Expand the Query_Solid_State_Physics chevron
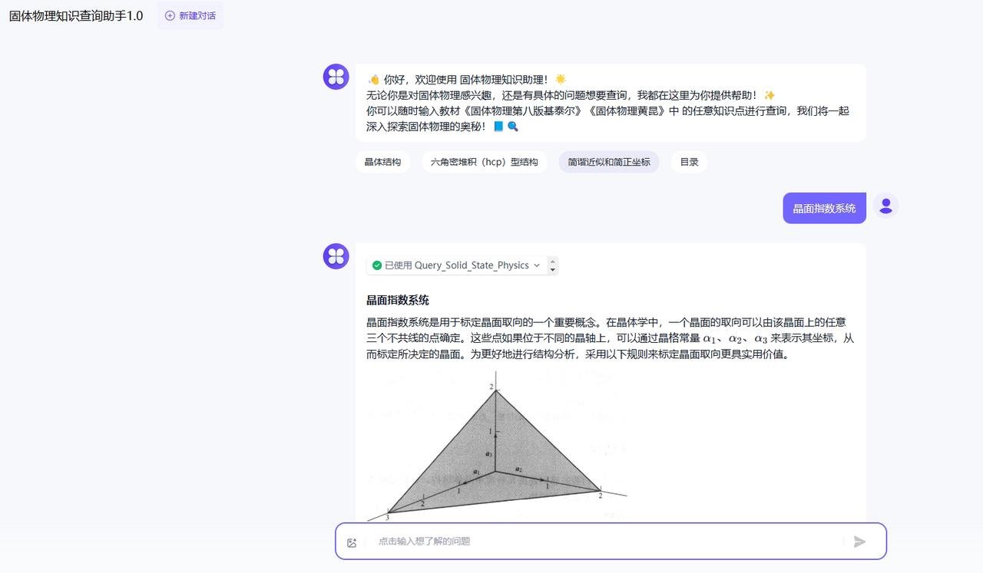983x573 pixels. 537,265
